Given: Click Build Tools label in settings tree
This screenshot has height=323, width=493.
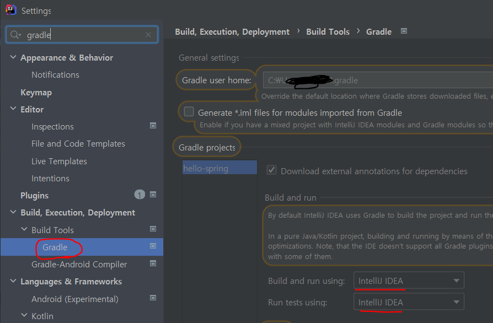Looking at the screenshot, I should [x=52, y=230].
